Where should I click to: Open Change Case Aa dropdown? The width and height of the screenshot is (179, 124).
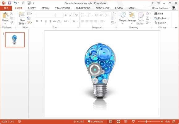click(x=66, y=21)
